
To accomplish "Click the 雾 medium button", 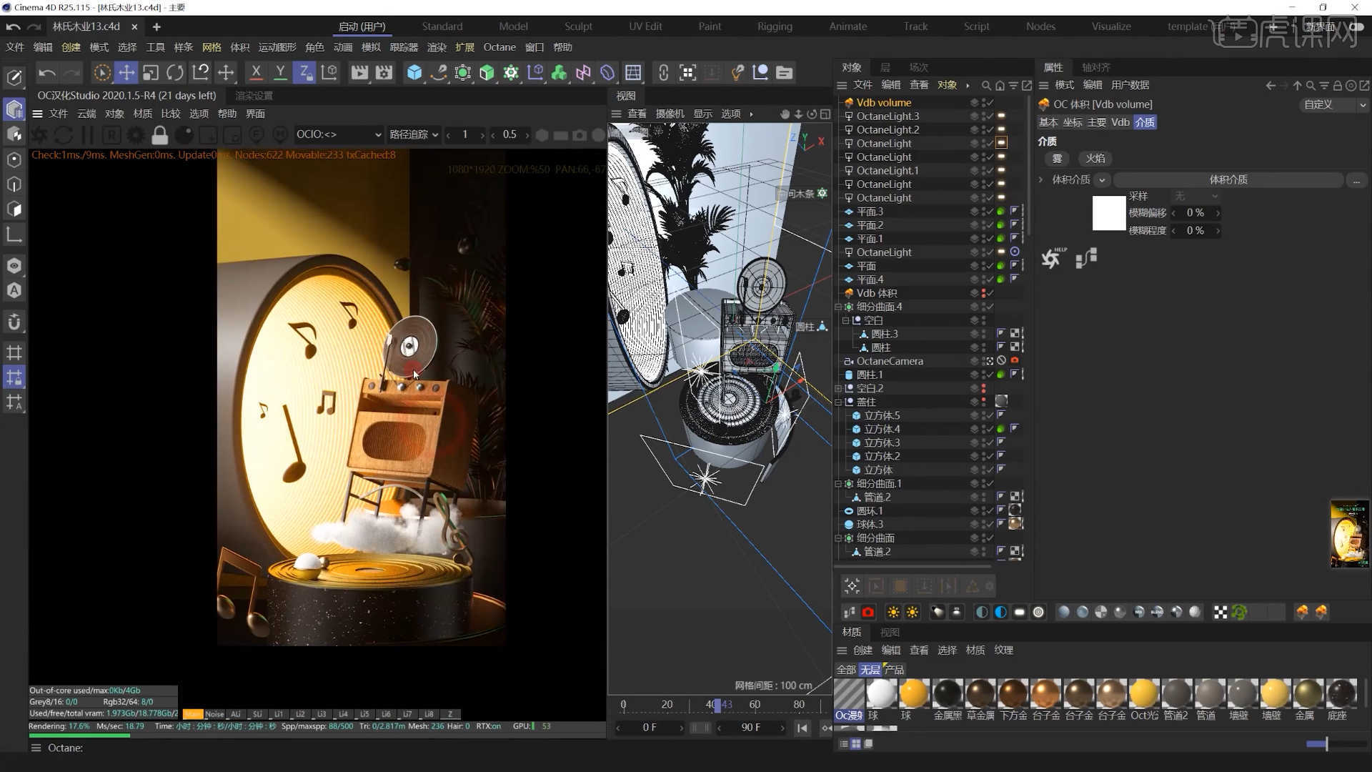I will pos(1057,159).
